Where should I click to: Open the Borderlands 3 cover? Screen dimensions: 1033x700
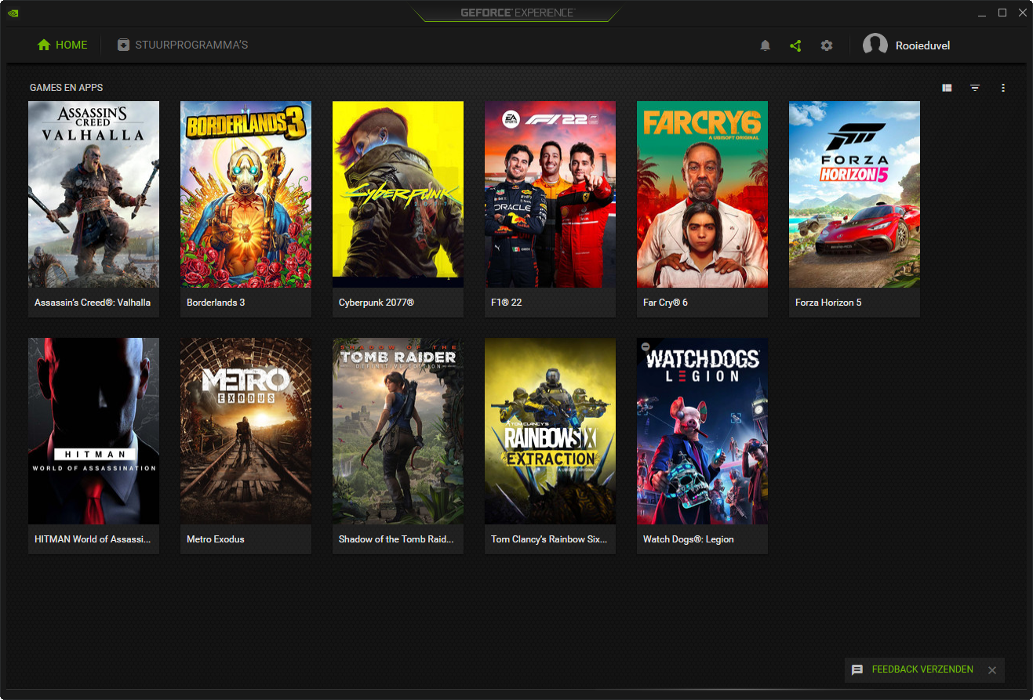(x=246, y=194)
